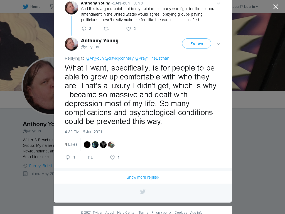Viewport: 285px width, 214px height.
Task: Show more replies
Action: pyautogui.click(x=143, y=177)
